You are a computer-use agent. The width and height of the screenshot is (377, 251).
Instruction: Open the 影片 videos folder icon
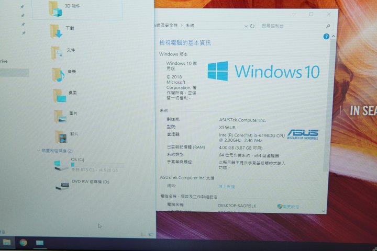(x=61, y=137)
